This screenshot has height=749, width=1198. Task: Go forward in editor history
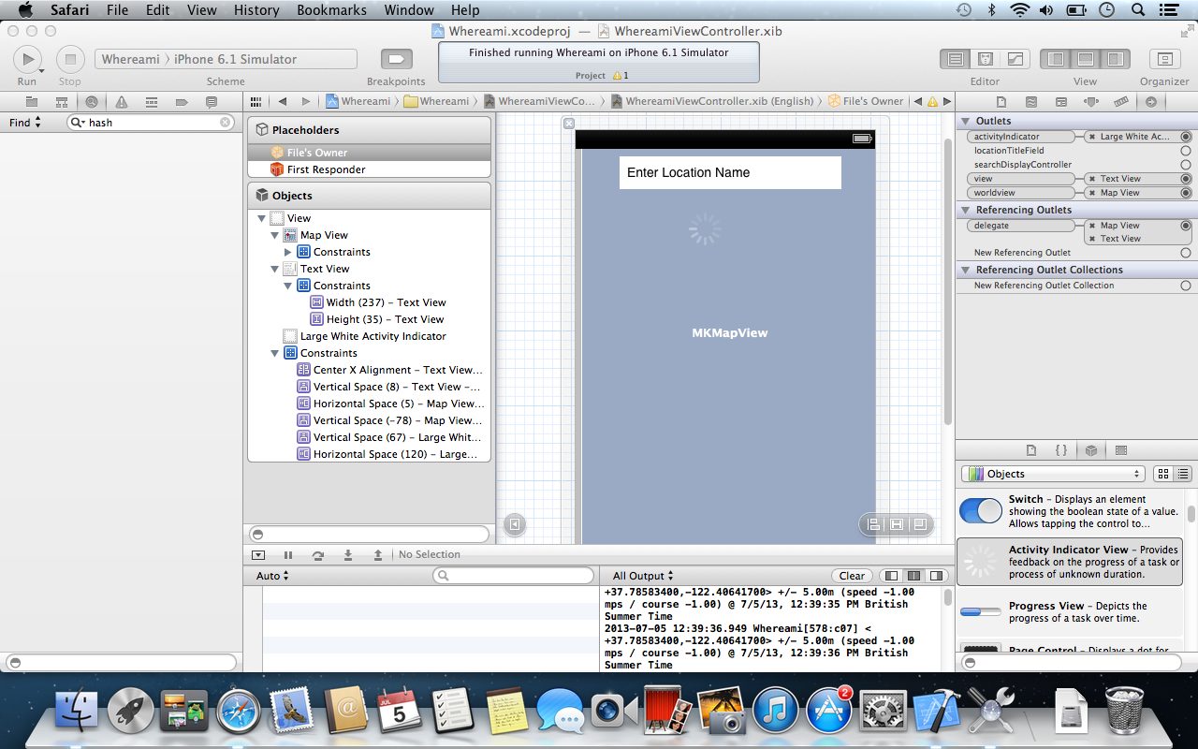pos(306,101)
